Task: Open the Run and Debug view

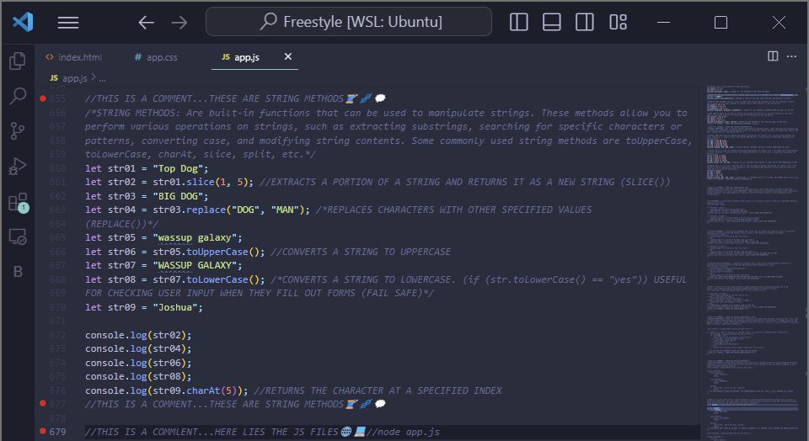Action: (x=18, y=166)
